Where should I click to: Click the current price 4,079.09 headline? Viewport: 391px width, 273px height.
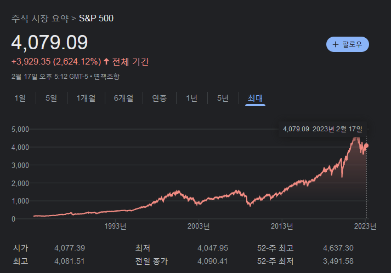pos(49,43)
